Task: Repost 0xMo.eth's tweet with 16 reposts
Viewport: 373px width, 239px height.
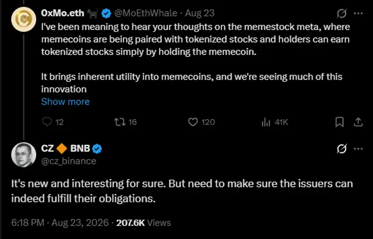Action: pos(120,122)
